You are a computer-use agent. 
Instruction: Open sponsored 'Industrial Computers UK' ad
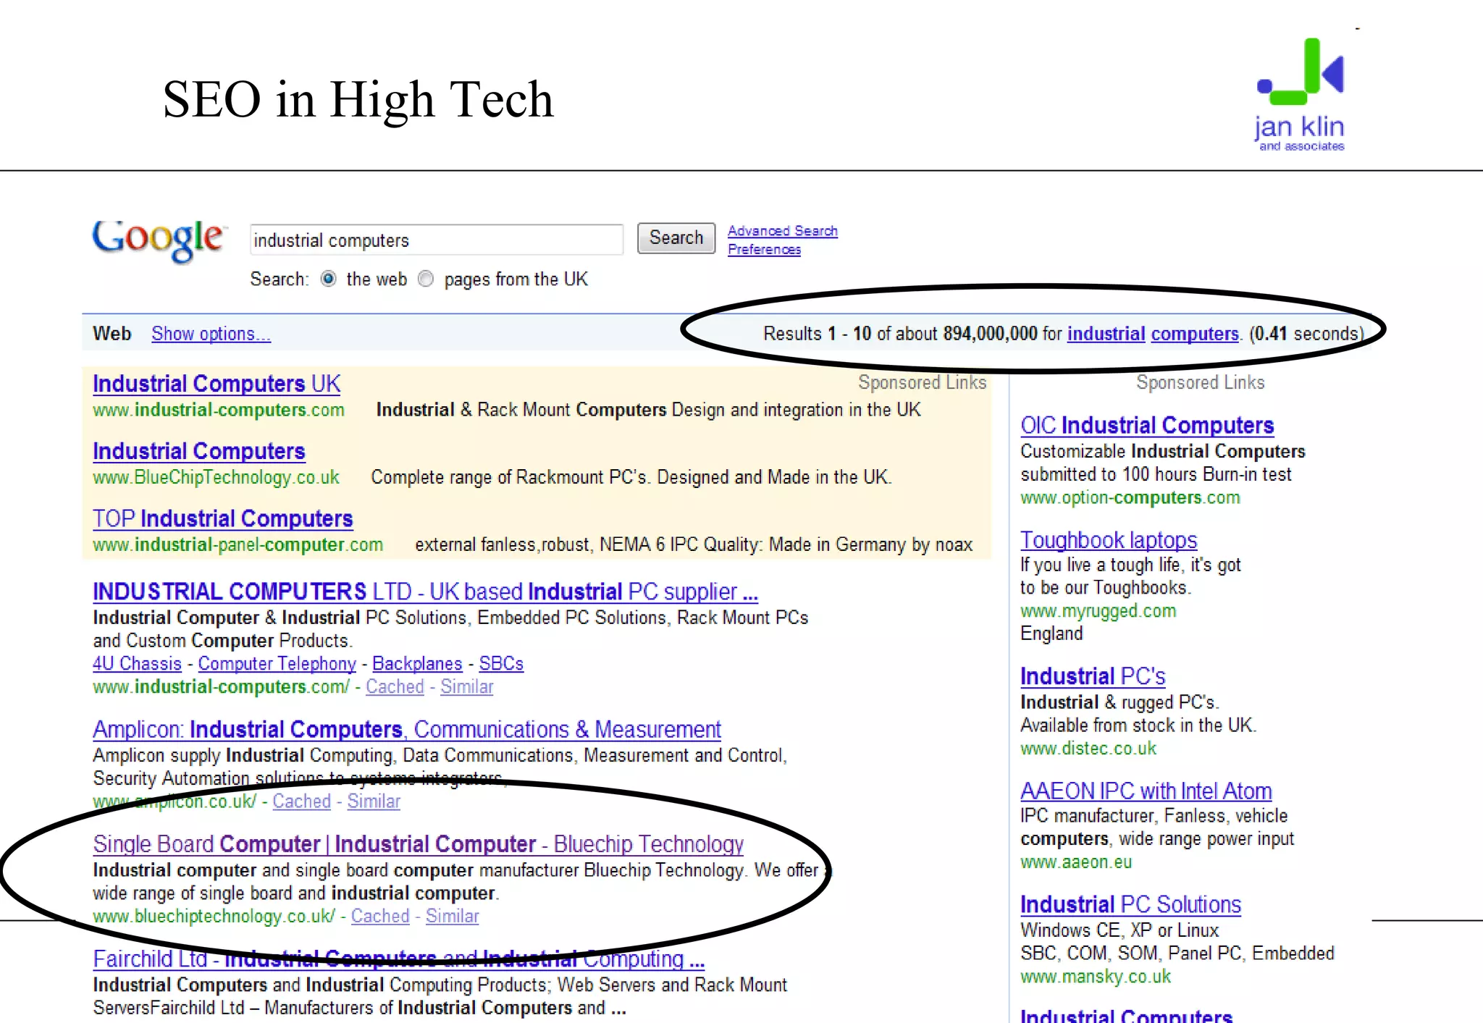tap(217, 384)
